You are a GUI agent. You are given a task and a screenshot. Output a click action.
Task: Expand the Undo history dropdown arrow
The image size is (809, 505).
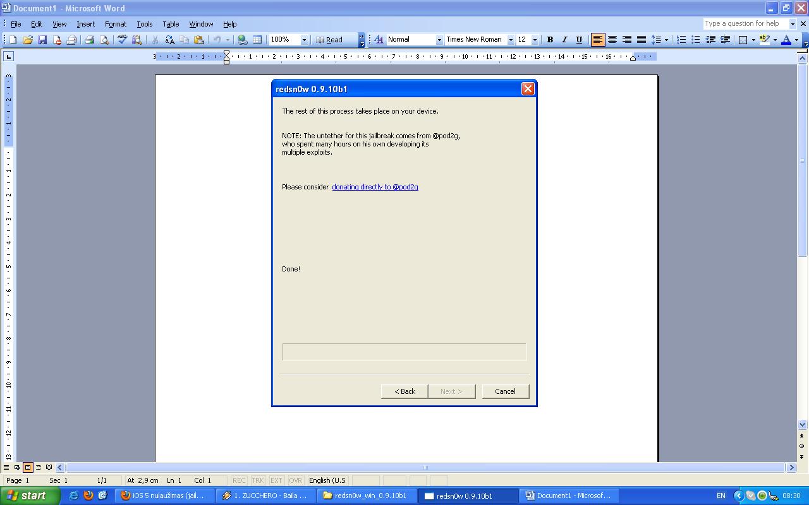pos(228,40)
